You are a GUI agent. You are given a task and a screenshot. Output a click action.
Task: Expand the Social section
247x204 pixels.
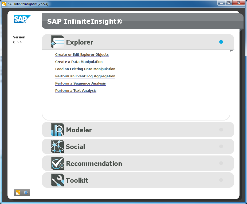pyautogui.click(x=76, y=147)
